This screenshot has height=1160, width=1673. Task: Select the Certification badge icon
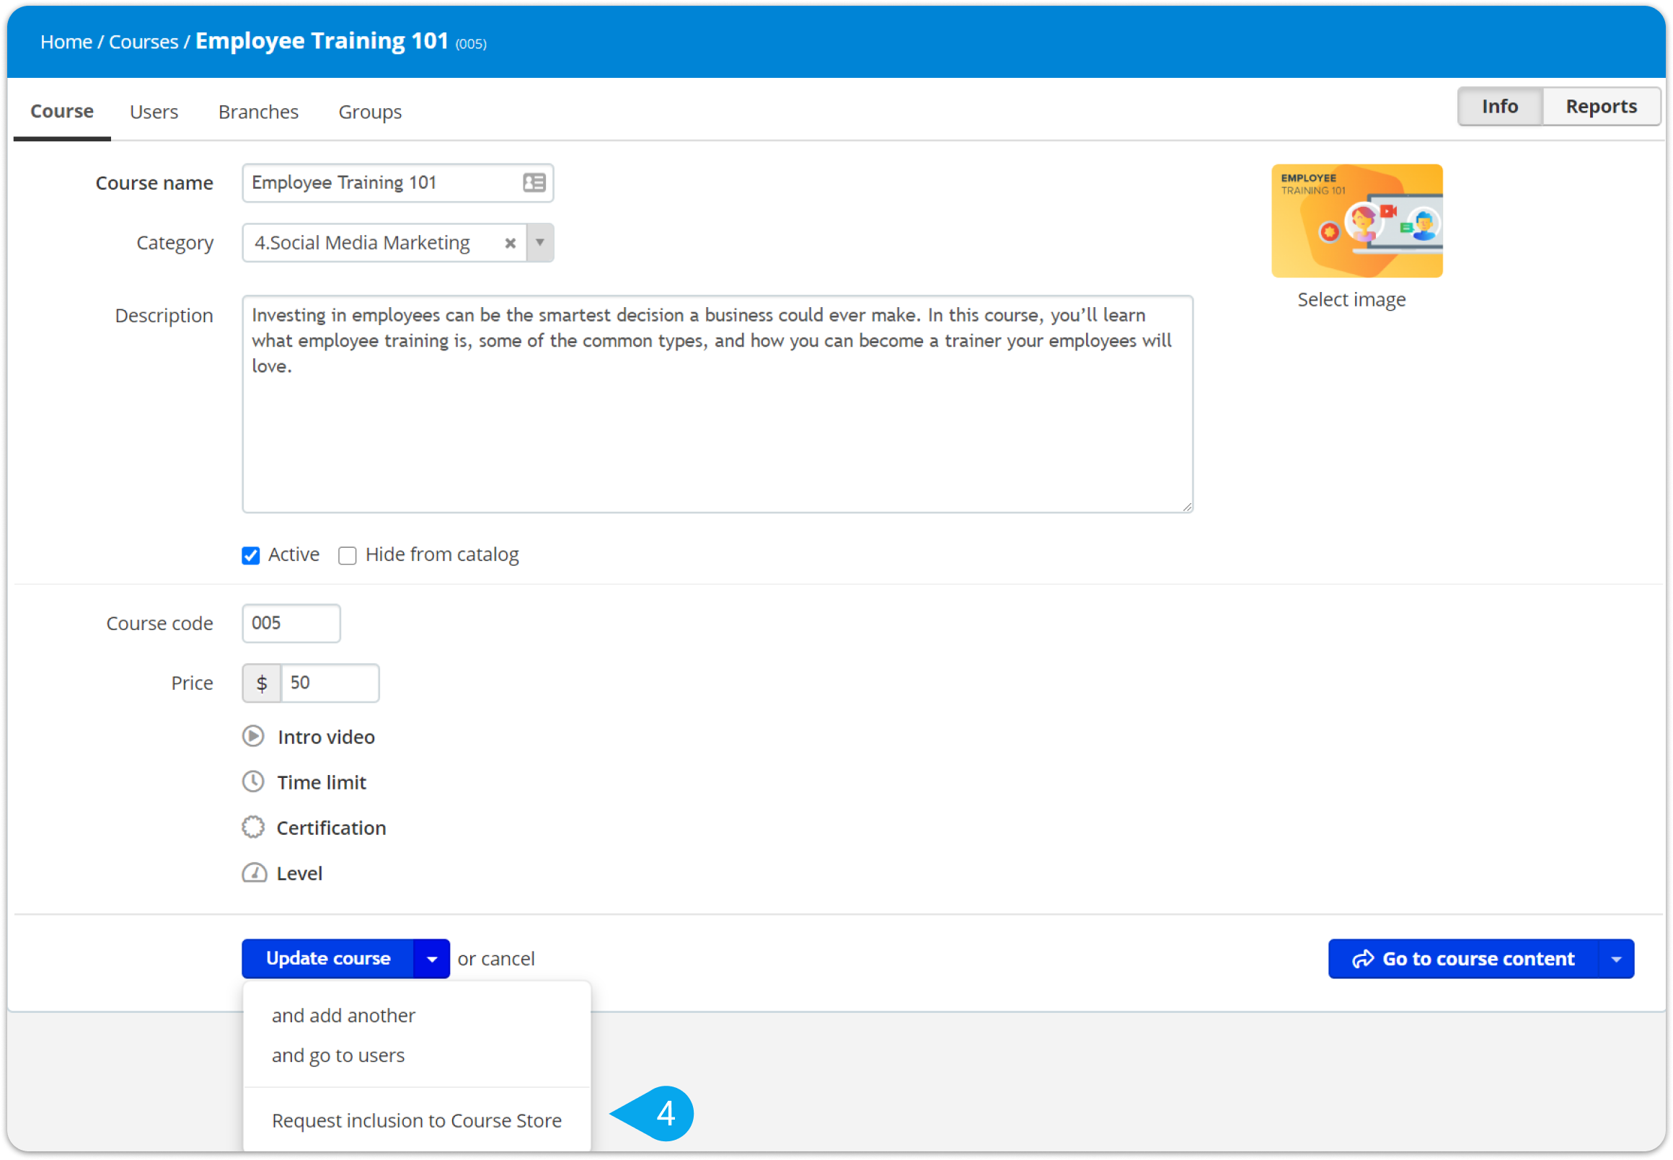tap(253, 827)
